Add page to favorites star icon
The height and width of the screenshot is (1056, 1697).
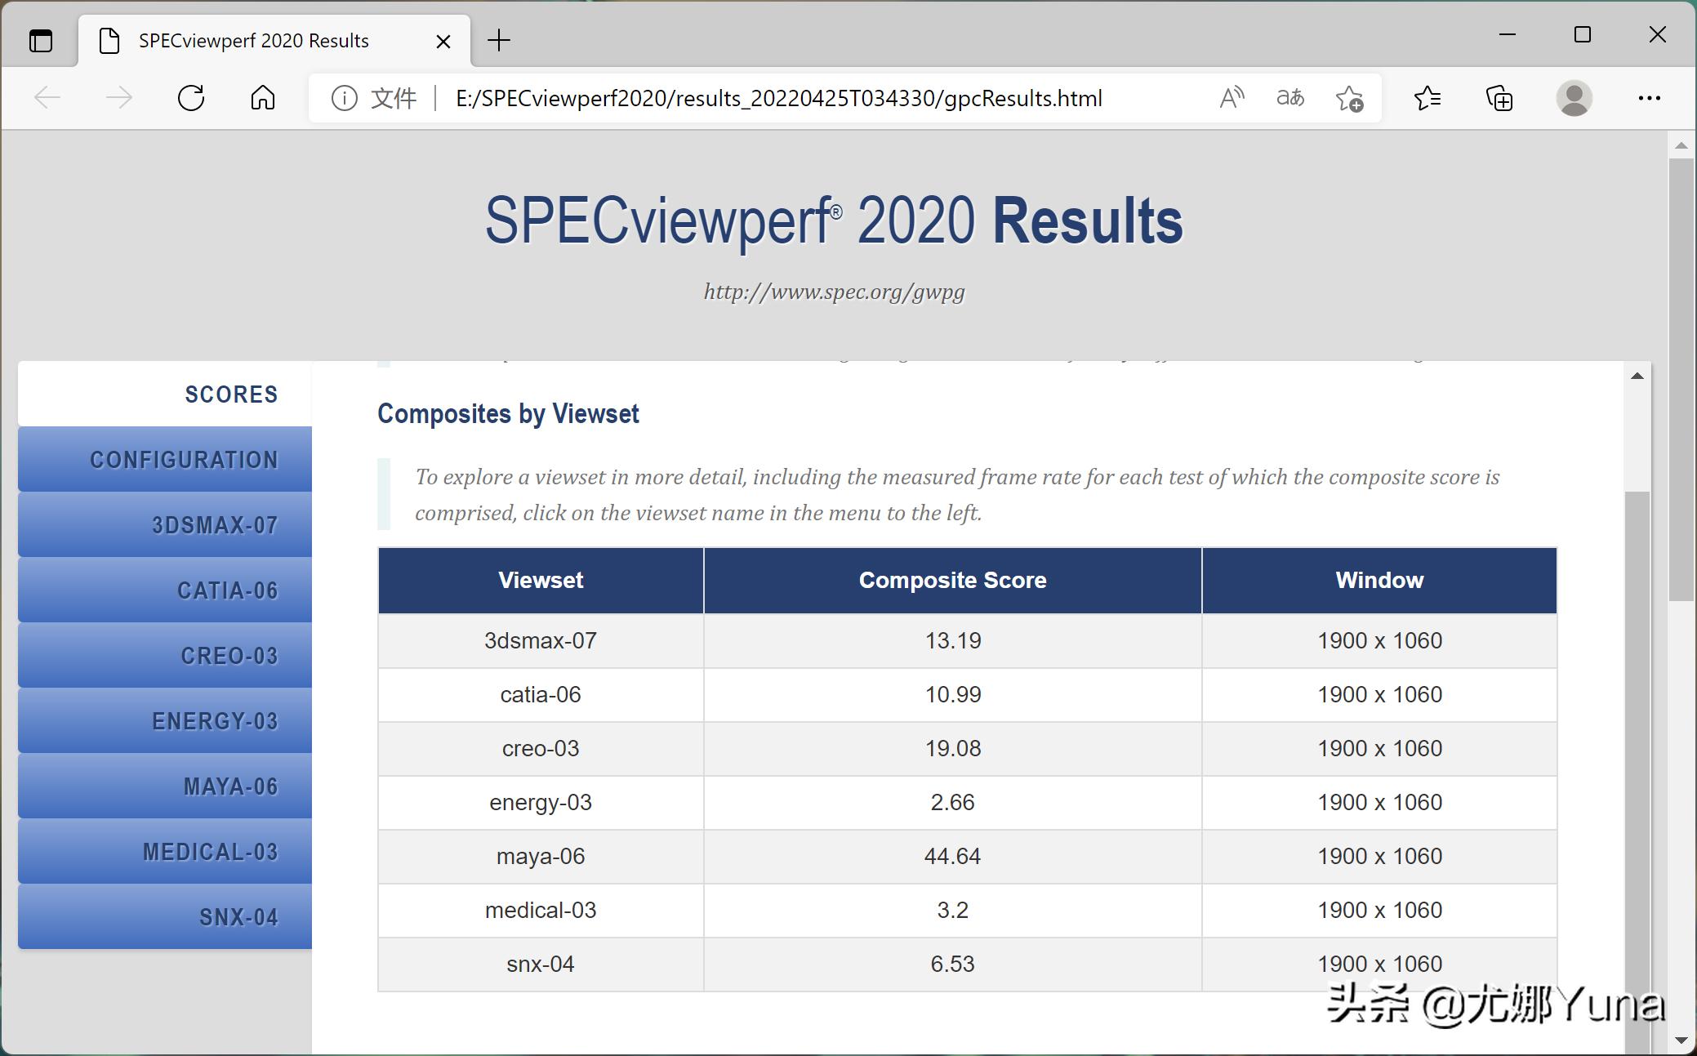tap(1349, 99)
